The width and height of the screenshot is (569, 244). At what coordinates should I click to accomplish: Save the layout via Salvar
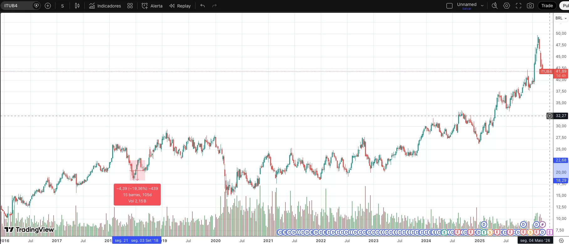point(467,9)
